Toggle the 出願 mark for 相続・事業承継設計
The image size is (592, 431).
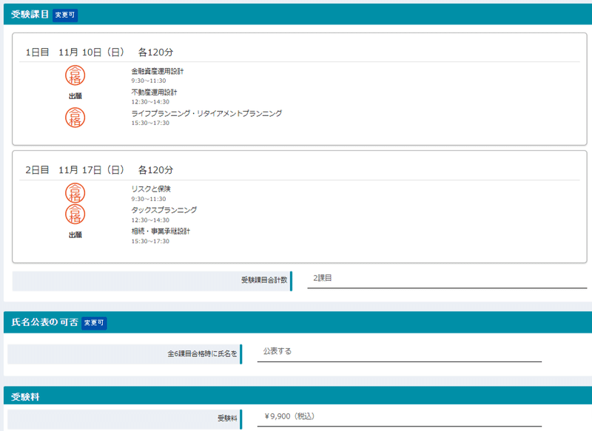click(x=75, y=235)
